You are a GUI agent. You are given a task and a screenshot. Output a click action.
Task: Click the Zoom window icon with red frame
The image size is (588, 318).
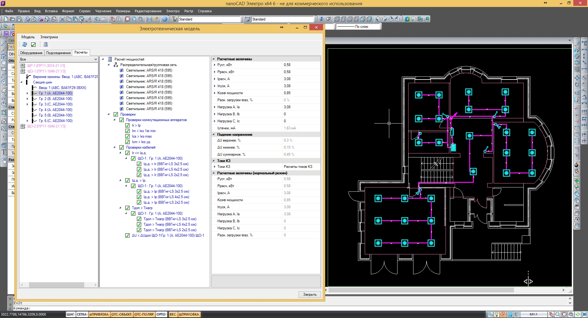(128, 19)
